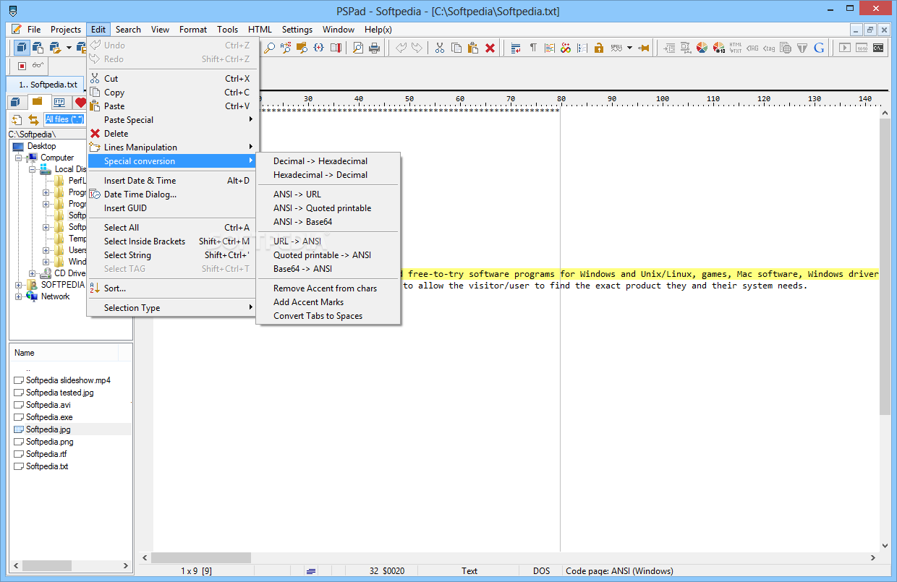Screen dimensions: 897x582
Task: Click the DOS line-ending status bar cell
Action: 542,571
